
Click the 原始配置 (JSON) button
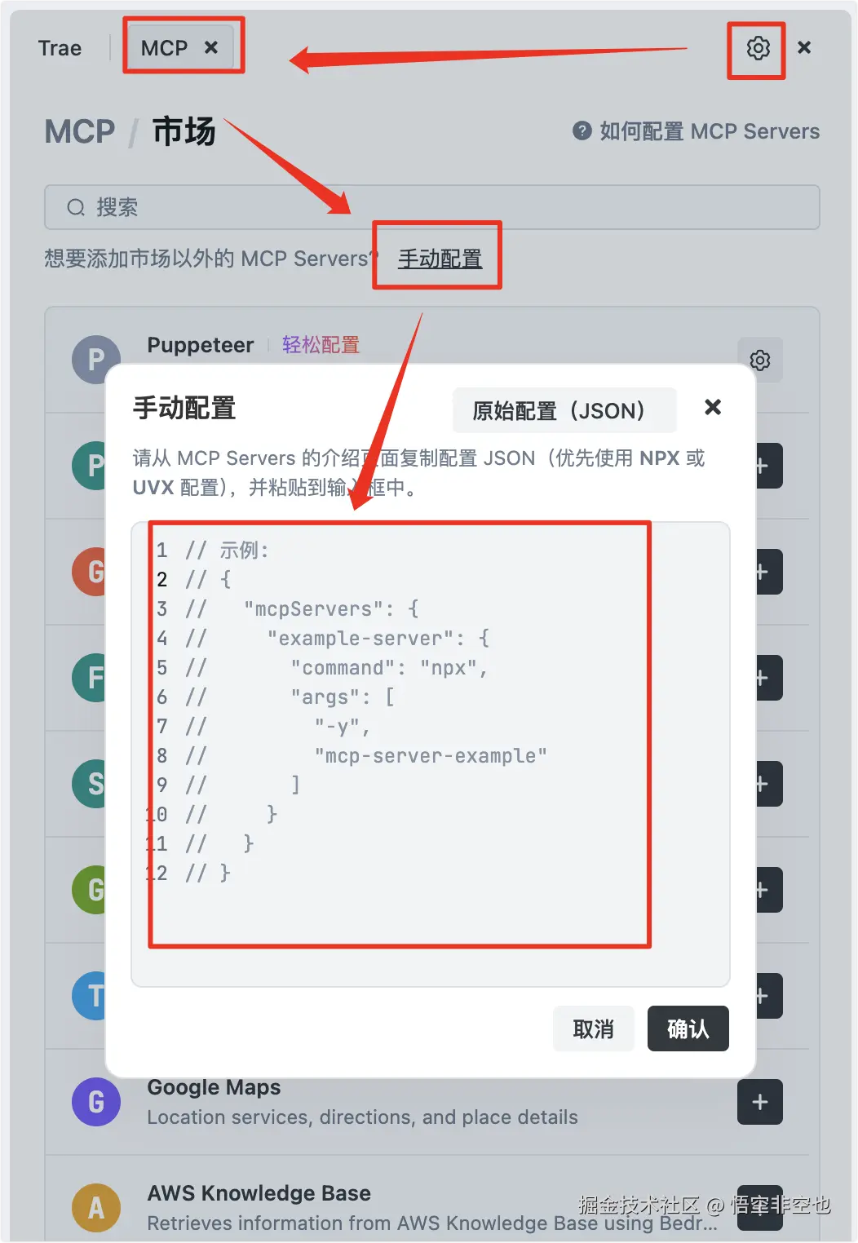pos(564,410)
